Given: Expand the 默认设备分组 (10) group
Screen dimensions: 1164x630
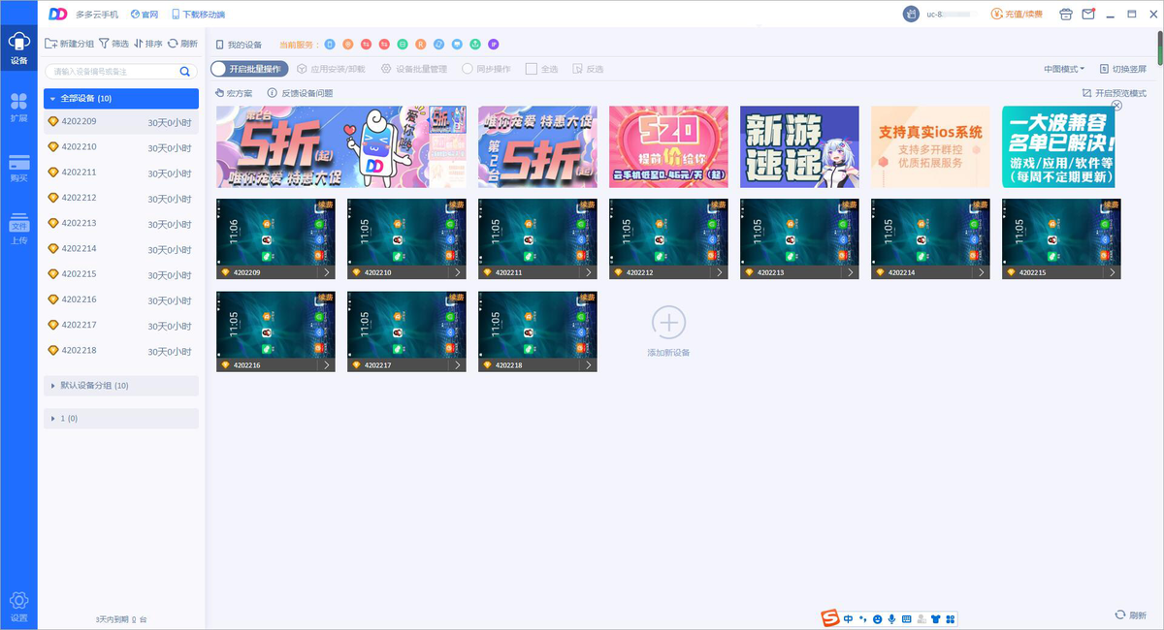Looking at the screenshot, I should [x=121, y=386].
